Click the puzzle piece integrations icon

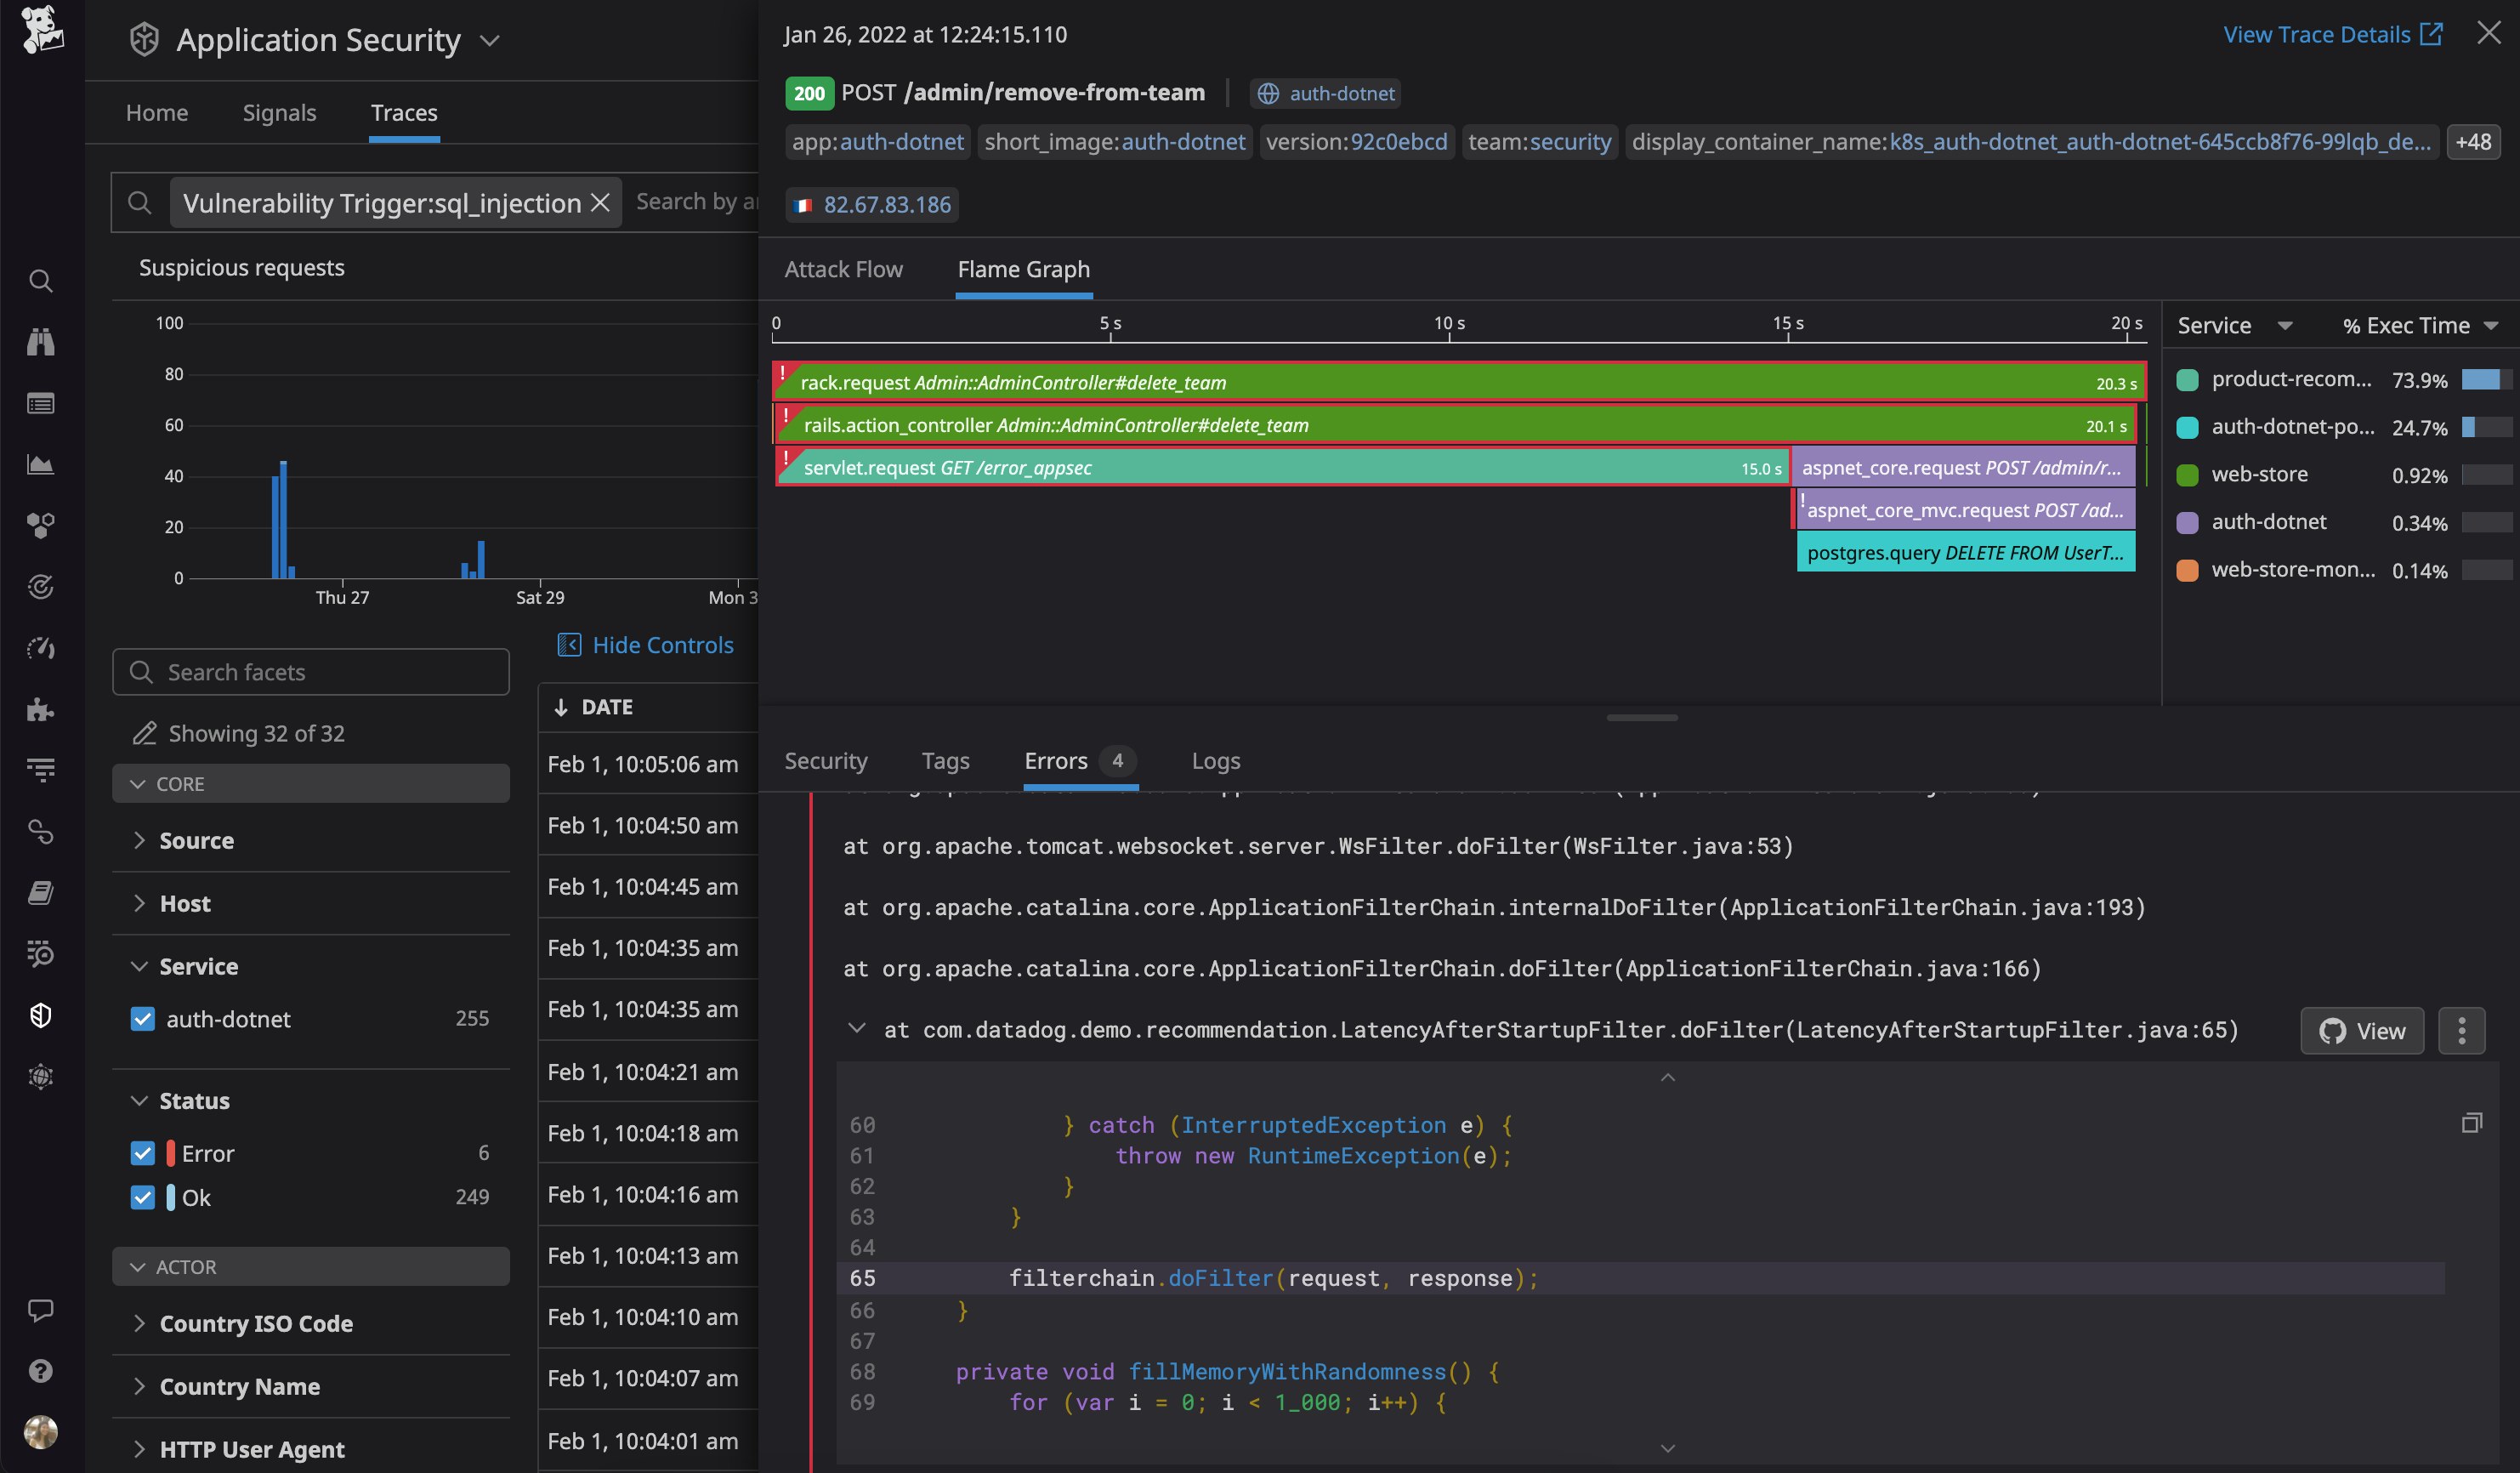click(x=40, y=709)
